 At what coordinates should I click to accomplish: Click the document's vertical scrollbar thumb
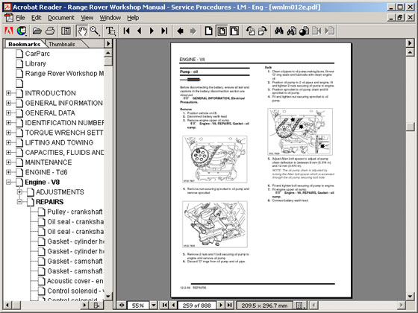[410, 127]
